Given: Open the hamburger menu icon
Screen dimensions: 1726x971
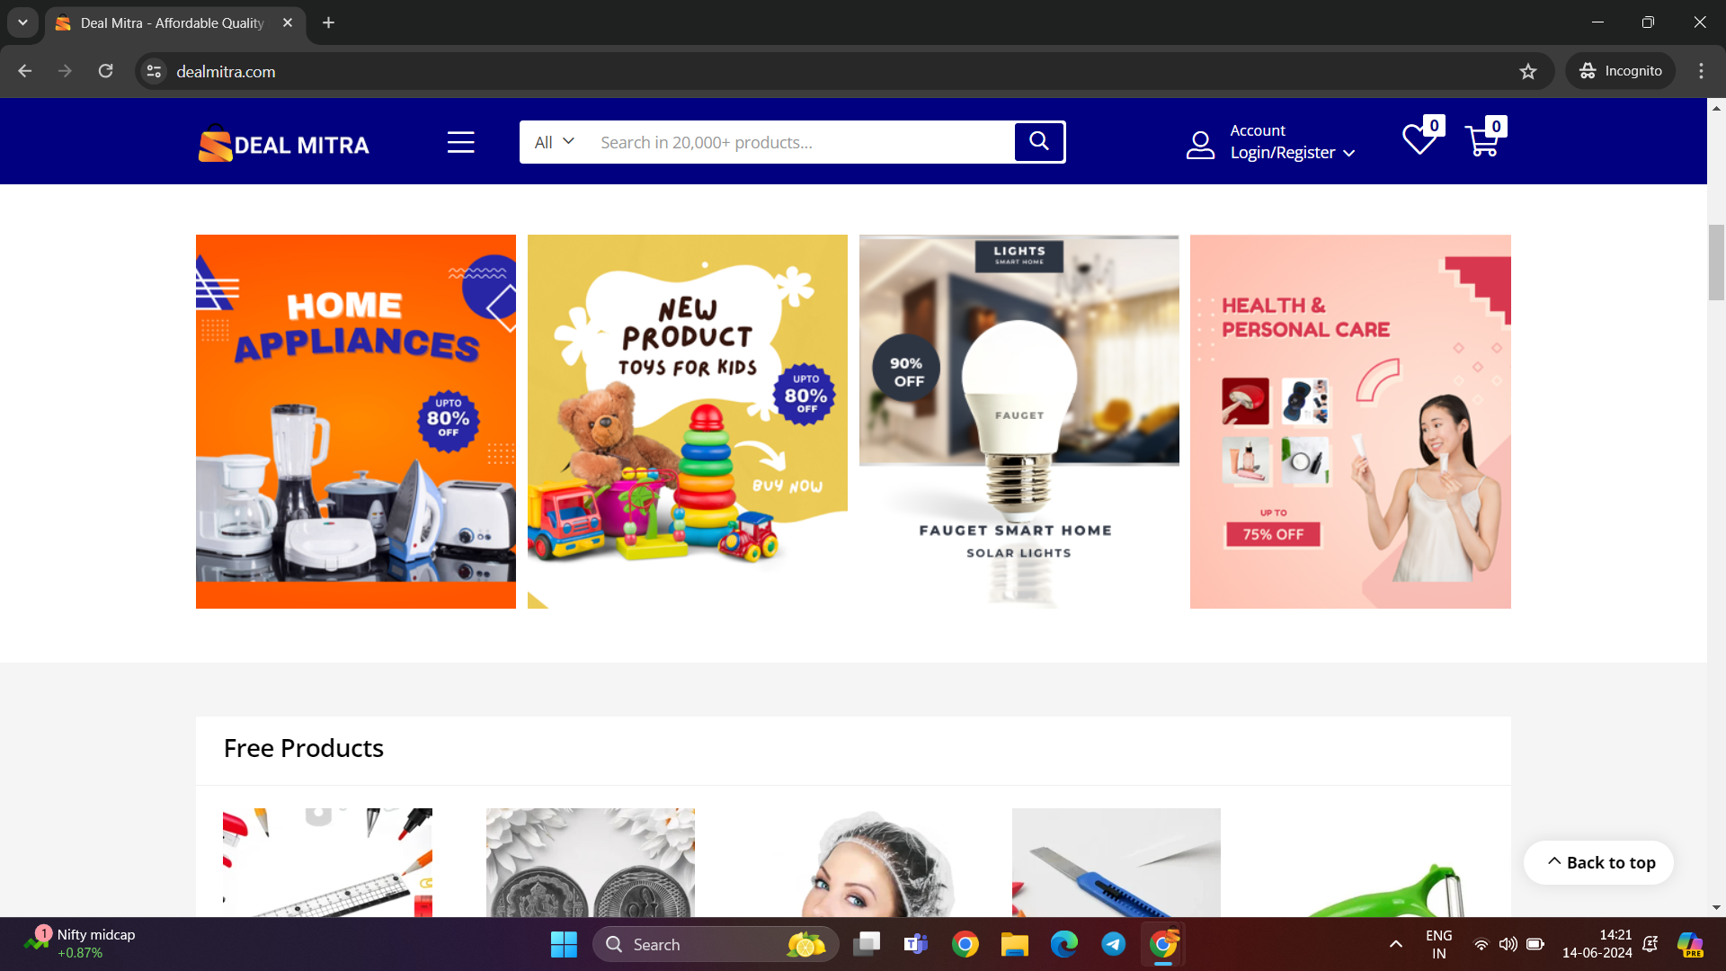Looking at the screenshot, I should tap(460, 142).
